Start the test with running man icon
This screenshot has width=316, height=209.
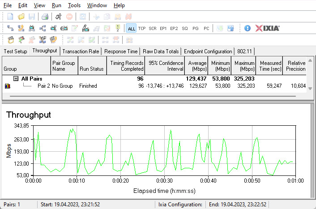click(59, 17)
